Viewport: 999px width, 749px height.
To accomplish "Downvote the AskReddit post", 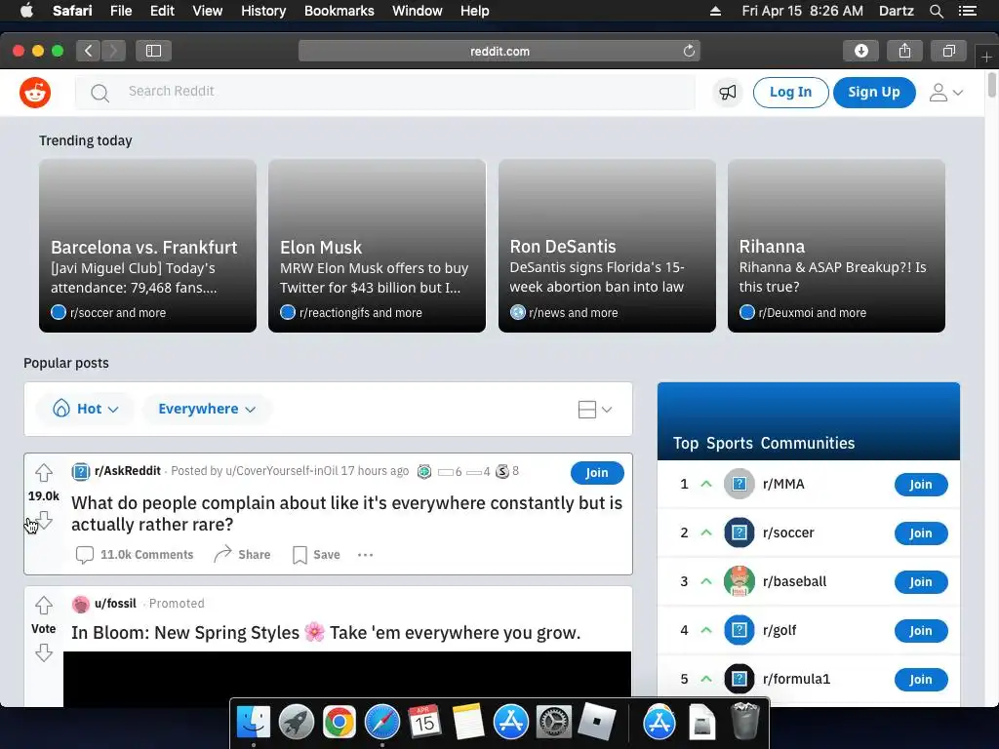I will tap(43, 520).
